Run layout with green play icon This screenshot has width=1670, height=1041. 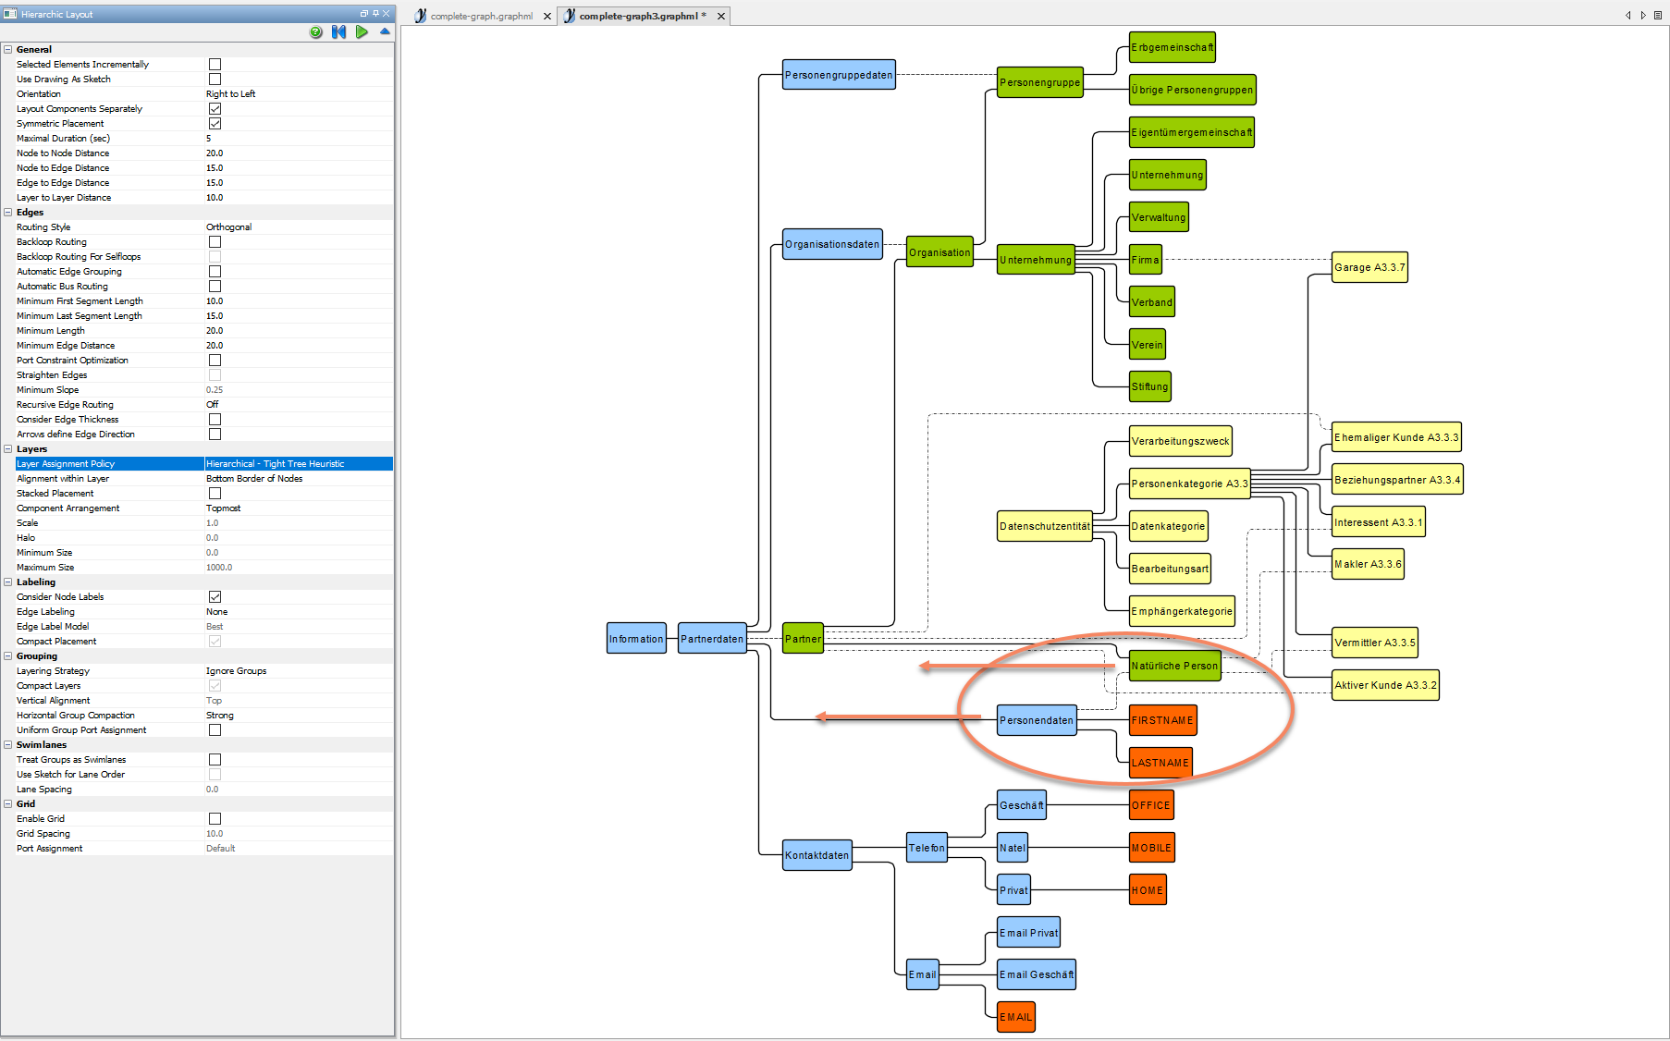[x=362, y=32]
